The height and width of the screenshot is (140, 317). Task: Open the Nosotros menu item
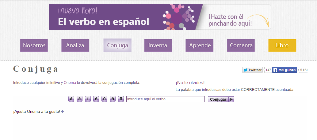[x=34, y=45]
